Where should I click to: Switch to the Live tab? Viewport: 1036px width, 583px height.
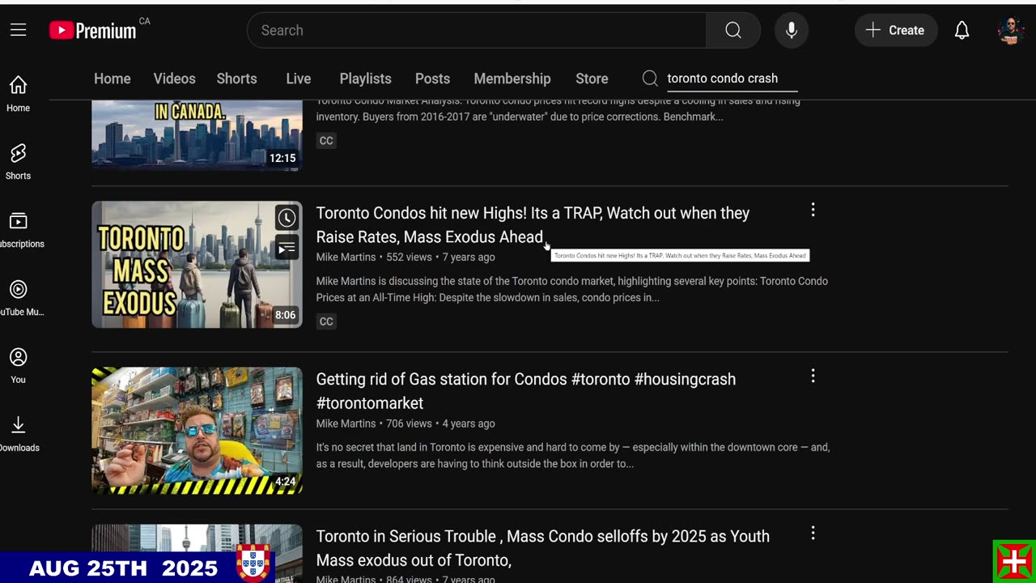pyautogui.click(x=299, y=79)
